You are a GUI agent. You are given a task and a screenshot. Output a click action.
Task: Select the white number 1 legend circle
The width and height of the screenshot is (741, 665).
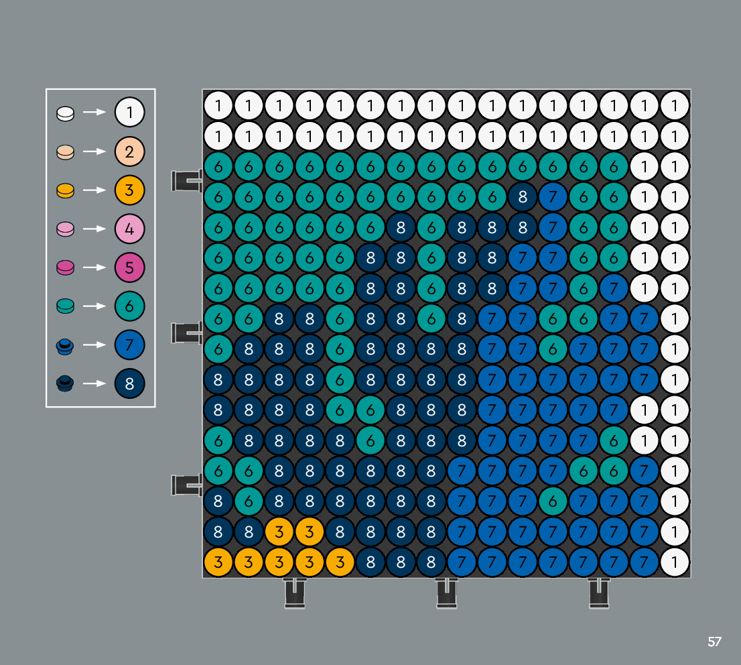(129, 113)
